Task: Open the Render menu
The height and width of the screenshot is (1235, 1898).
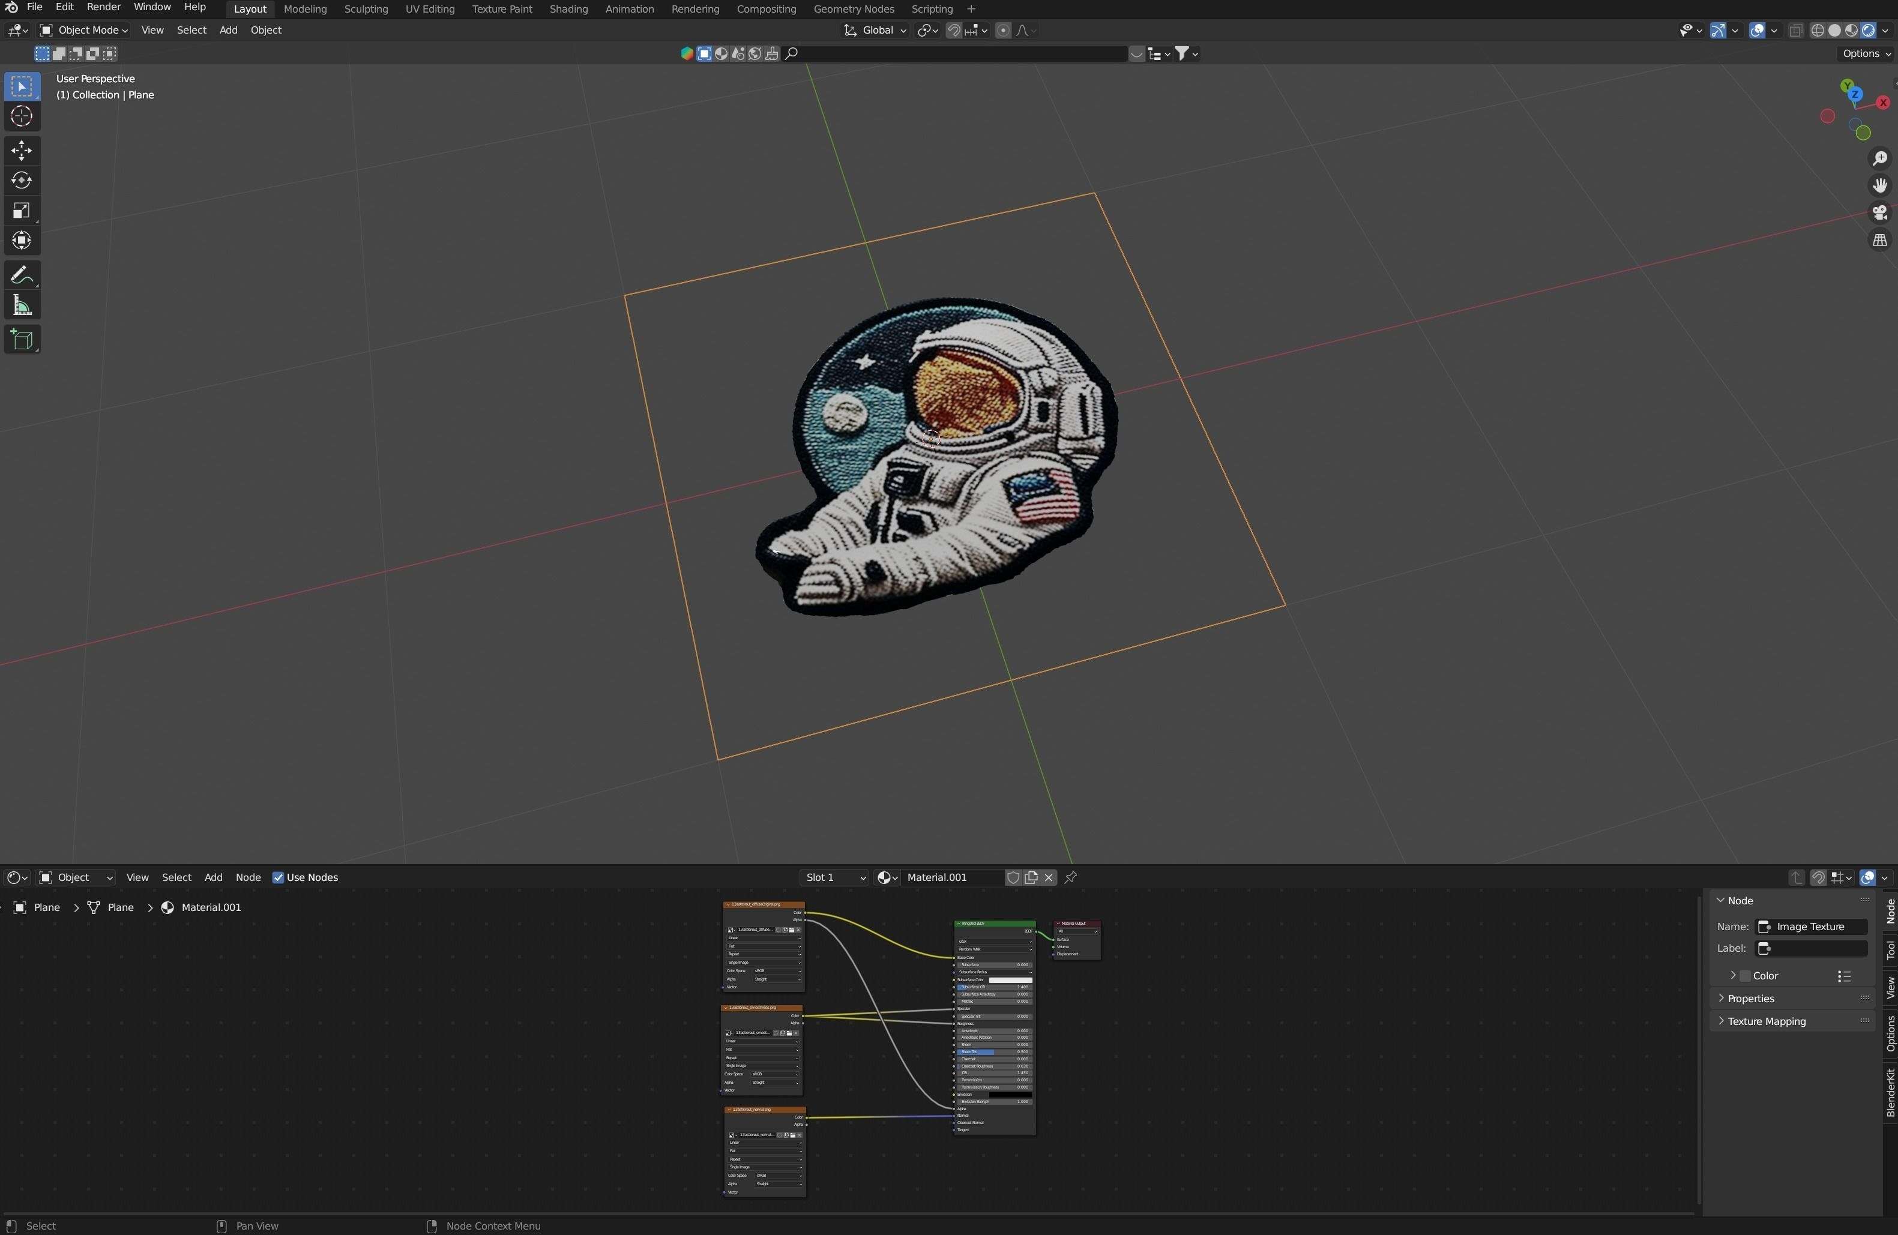Action: pos(104,7)
